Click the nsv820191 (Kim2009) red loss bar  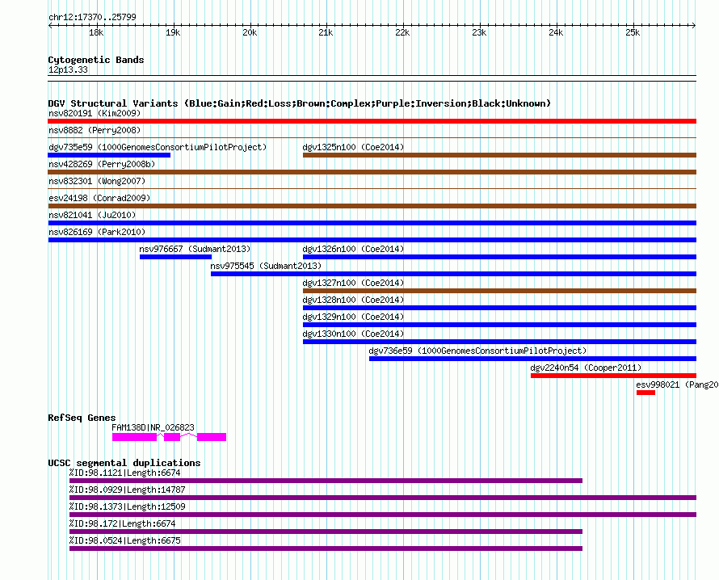(x=372, y=121)
